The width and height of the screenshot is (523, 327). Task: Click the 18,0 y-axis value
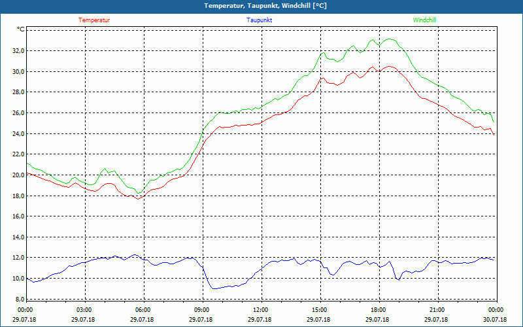pyautogui.click(x=18, y=196)
